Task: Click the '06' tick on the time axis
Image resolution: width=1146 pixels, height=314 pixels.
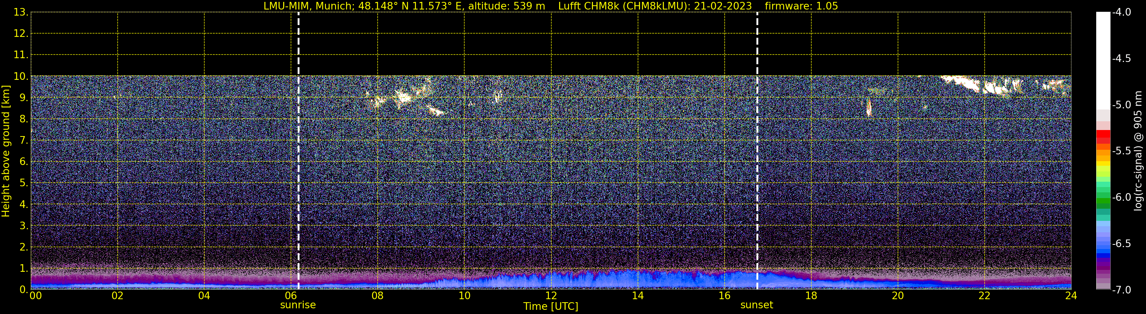Action: (x=291, y=296)
